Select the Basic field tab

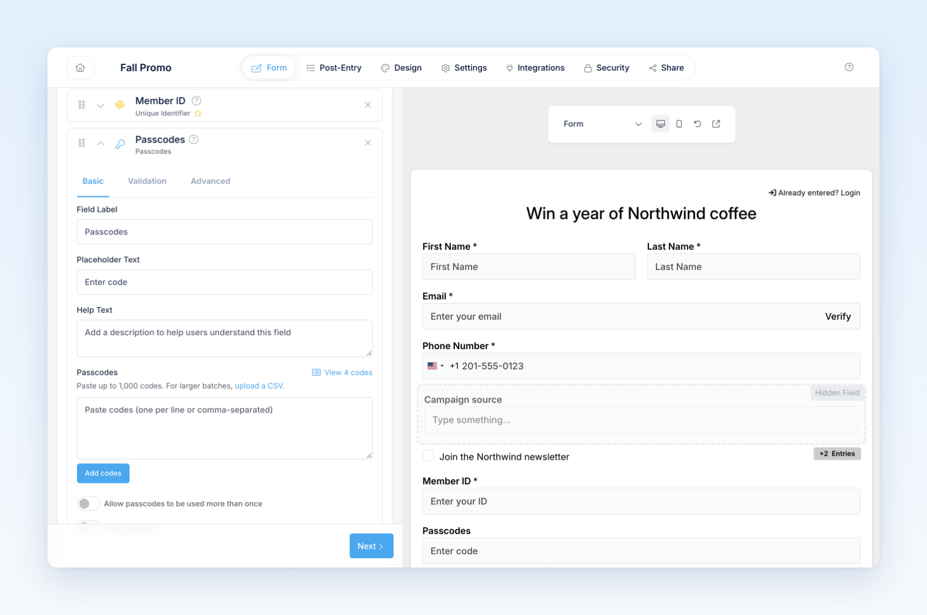93,181
